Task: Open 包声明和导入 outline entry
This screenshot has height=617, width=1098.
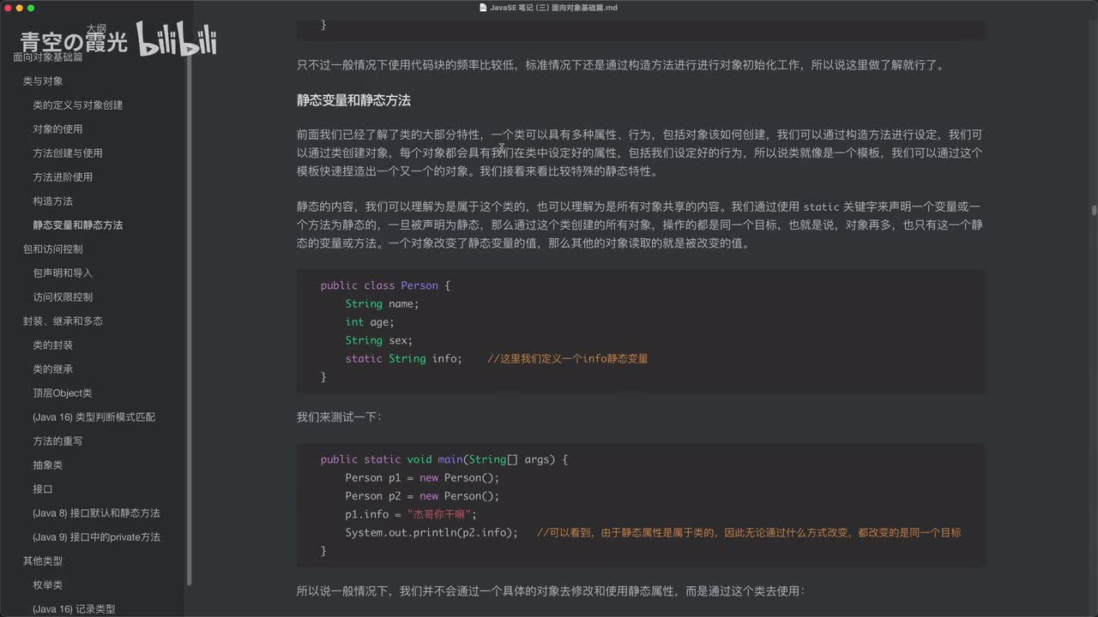Action: click(x=63, y=273)
